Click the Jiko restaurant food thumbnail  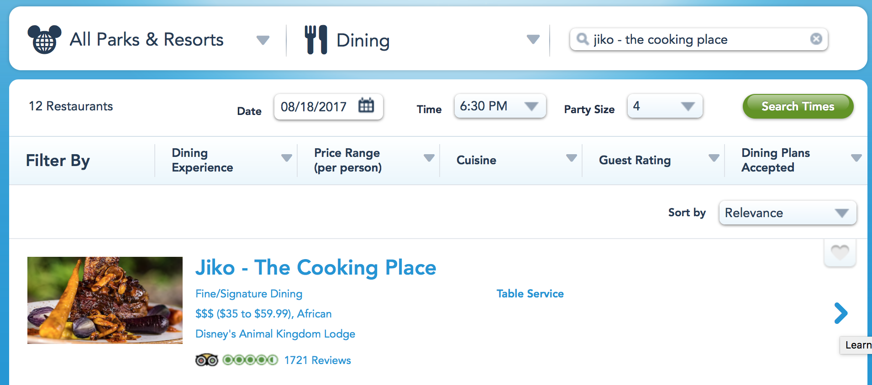105,300
